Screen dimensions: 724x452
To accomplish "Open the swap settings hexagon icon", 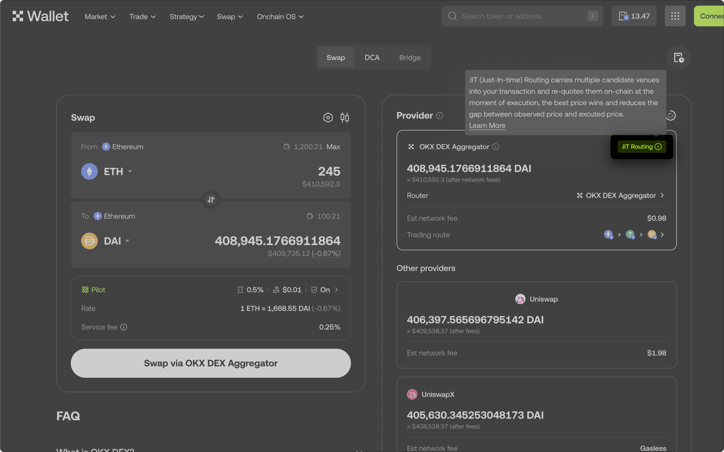I will tap(328, 117).
